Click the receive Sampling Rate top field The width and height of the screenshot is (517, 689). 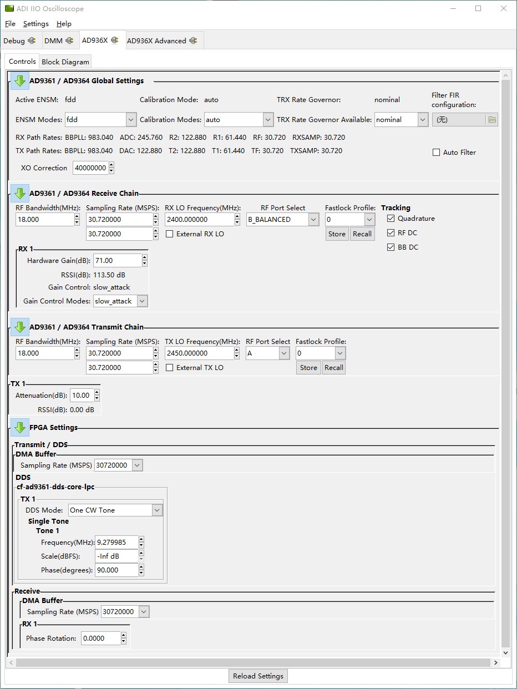(119, 220)
